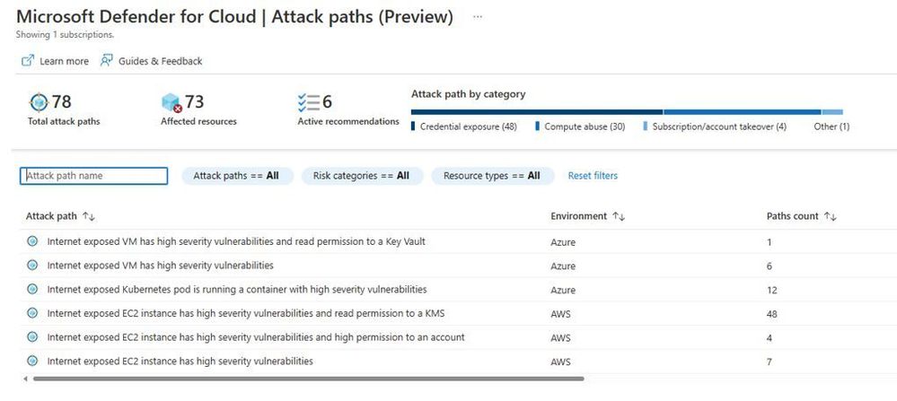Sort by the Attack path column
Viewport: 897px width, 401px height.
(89, 216)
